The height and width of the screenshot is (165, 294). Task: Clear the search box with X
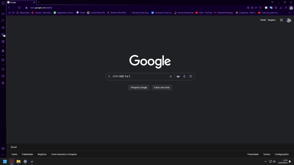coord(171,77)
